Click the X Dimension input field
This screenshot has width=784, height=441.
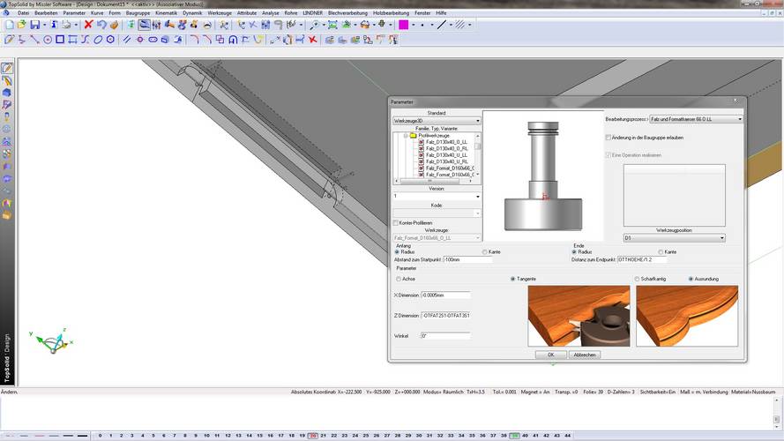click(x=445, y=295)
